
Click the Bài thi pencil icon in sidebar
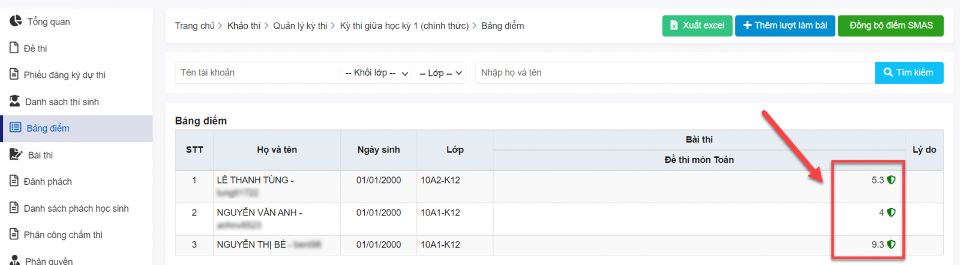pos(16,154)
